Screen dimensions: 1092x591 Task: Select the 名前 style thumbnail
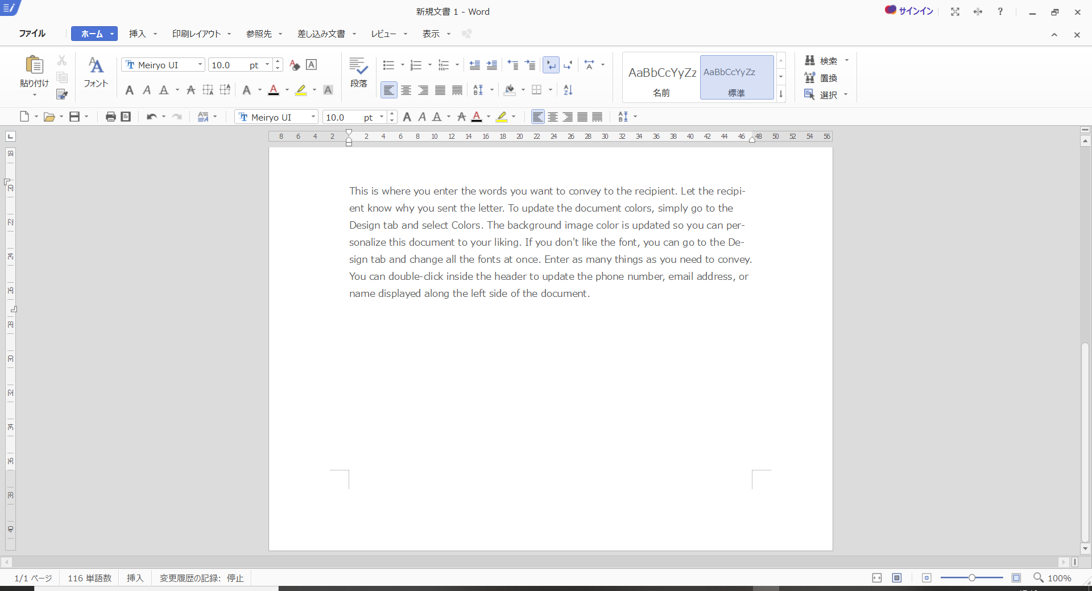[661, 77]
